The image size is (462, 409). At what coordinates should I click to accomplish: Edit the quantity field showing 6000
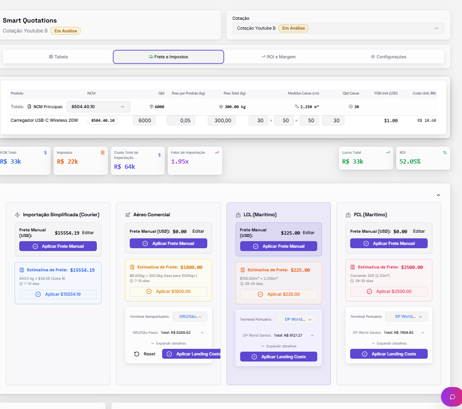tap(144, 120)
